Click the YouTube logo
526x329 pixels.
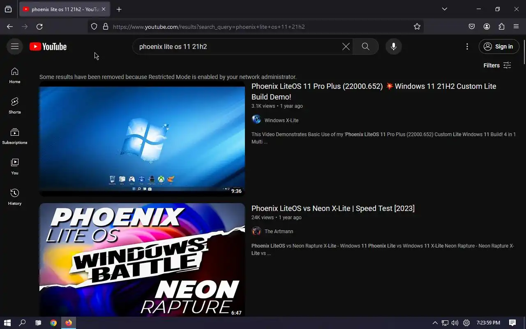pyautogui.click(x=48, y=46)
